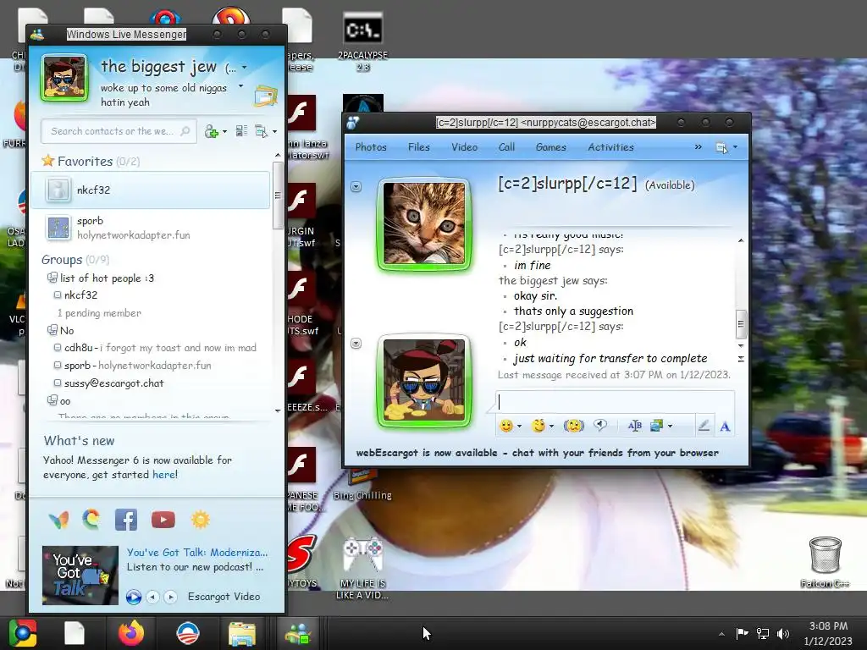Open the wink picker in chat
This screenshot has width=867, height=650.
(x=538, y=426)
